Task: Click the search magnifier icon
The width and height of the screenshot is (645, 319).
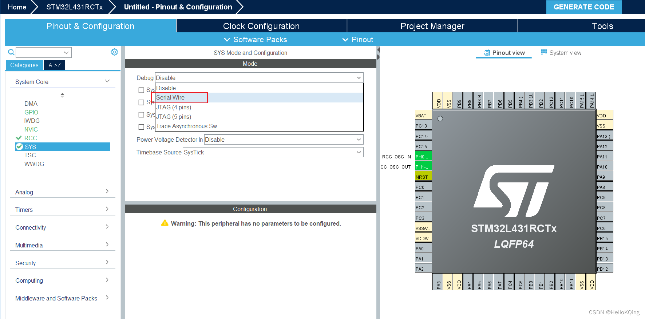Action: coord(11,52)
